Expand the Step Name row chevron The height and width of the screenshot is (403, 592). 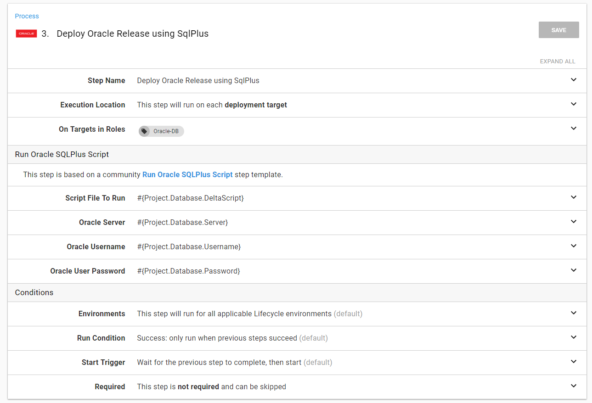573,80
